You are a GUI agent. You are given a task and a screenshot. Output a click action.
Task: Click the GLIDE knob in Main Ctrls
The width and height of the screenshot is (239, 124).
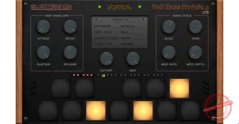(169, 27)
